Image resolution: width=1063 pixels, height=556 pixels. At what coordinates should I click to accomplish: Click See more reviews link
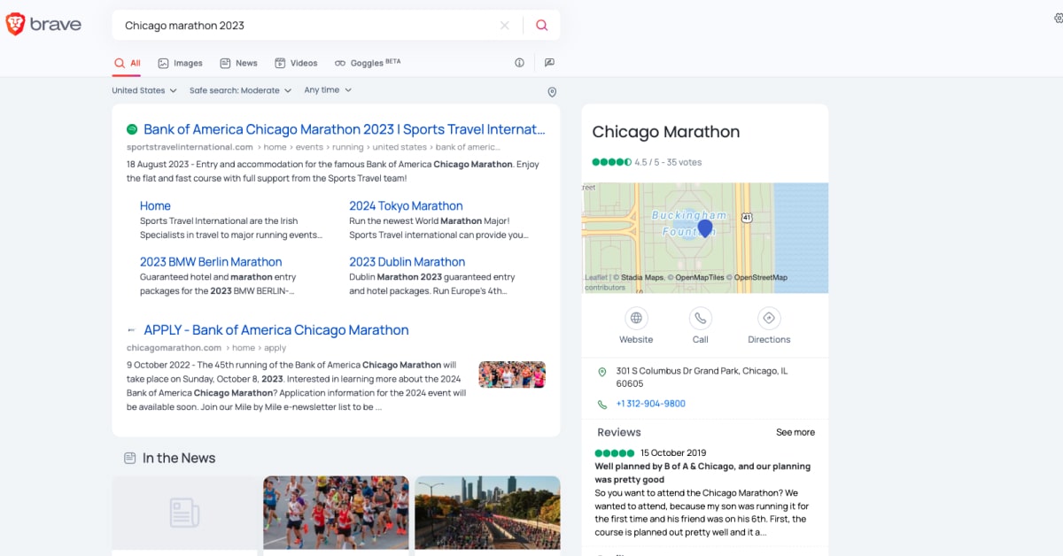795,432
